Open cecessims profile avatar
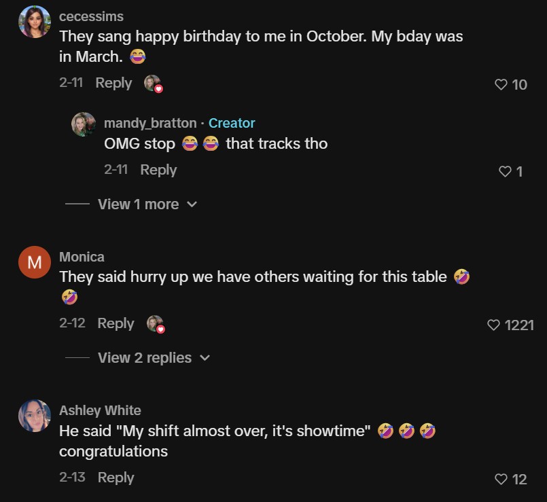 (x=35, y=22)
